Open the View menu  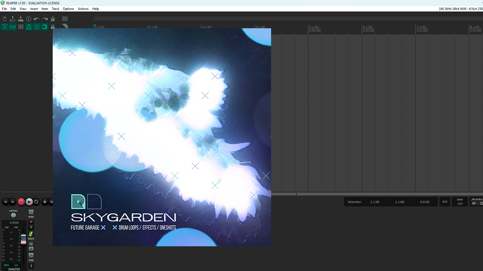tap(23, 9)
